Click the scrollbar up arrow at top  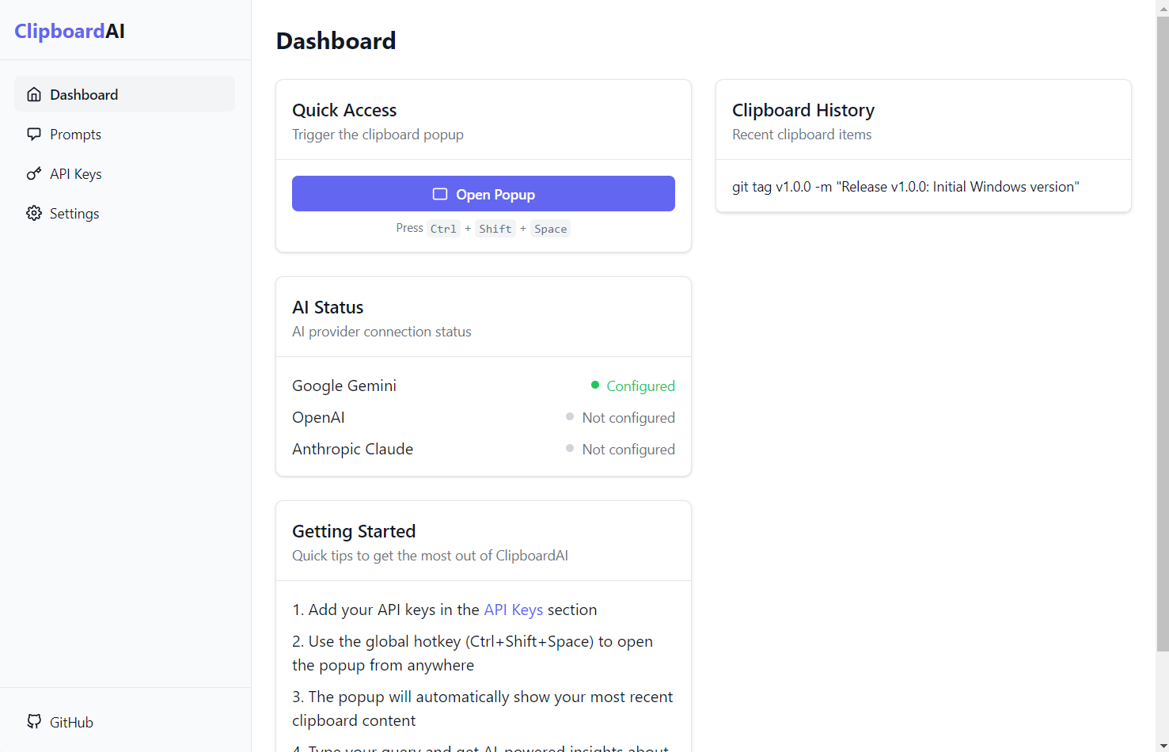[x=1162, y=6]
